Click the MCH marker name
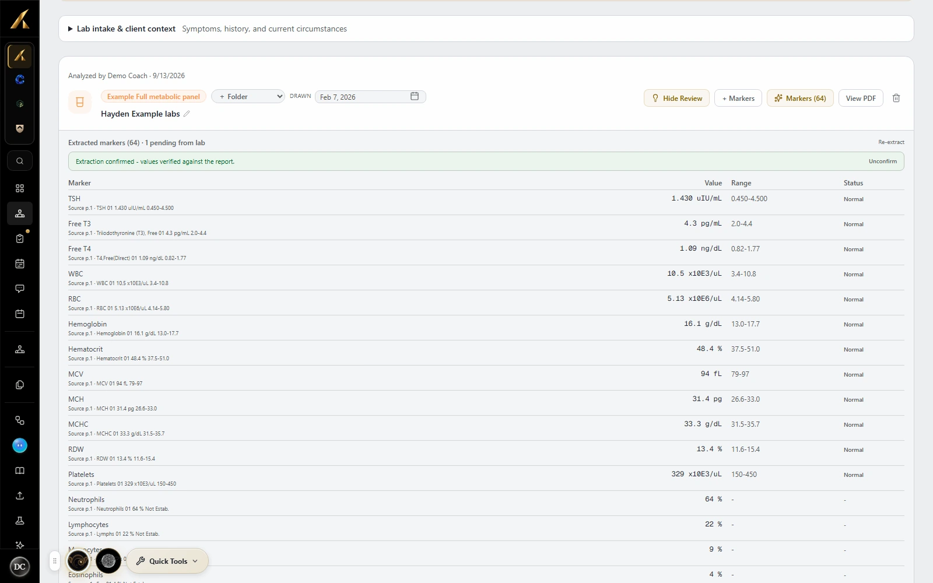The width and height of the screenshot is (933, 583). pyautogui.click(x=76, y=399)
